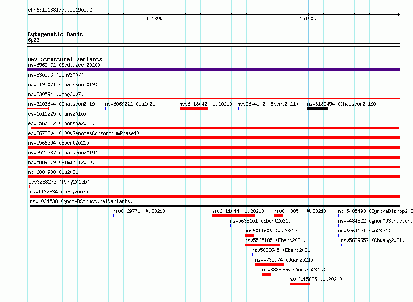
Task: Open the nsv5405493 (ByrskaBishop) label
Action: [375, 211]
